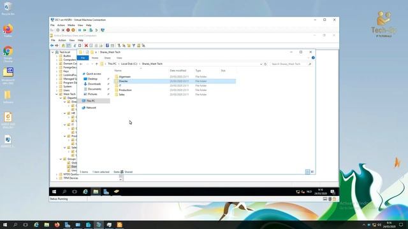
Task: Select Desktop in Quick access list
Action: coord(92,79)
